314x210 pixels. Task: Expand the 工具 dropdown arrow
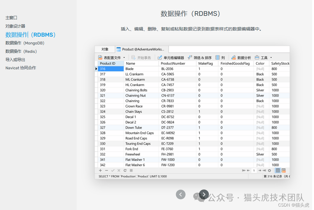click(x=271, y=58)
